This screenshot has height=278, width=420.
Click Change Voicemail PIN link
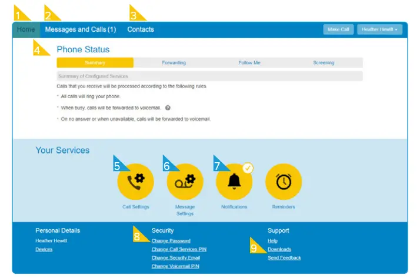coord(175,266)
